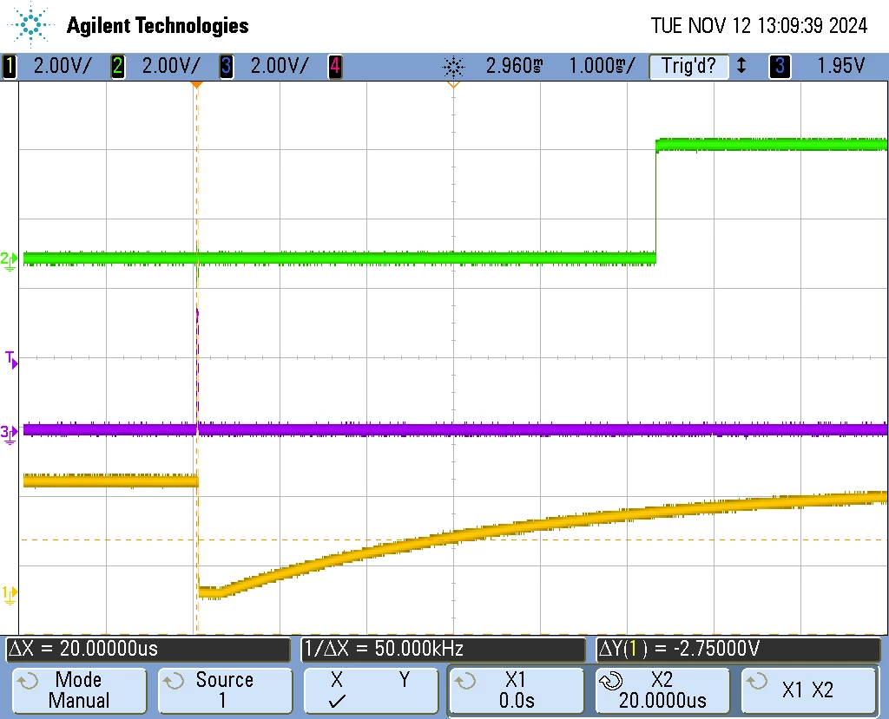889x719 pixels.
Task: Open the cursor Mode Manual softkey
Action: click(x=79, y=690)
